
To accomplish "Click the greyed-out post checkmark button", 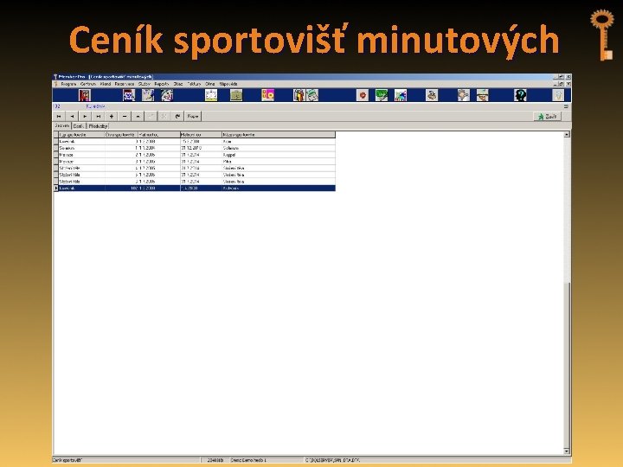I will (151, 117).
